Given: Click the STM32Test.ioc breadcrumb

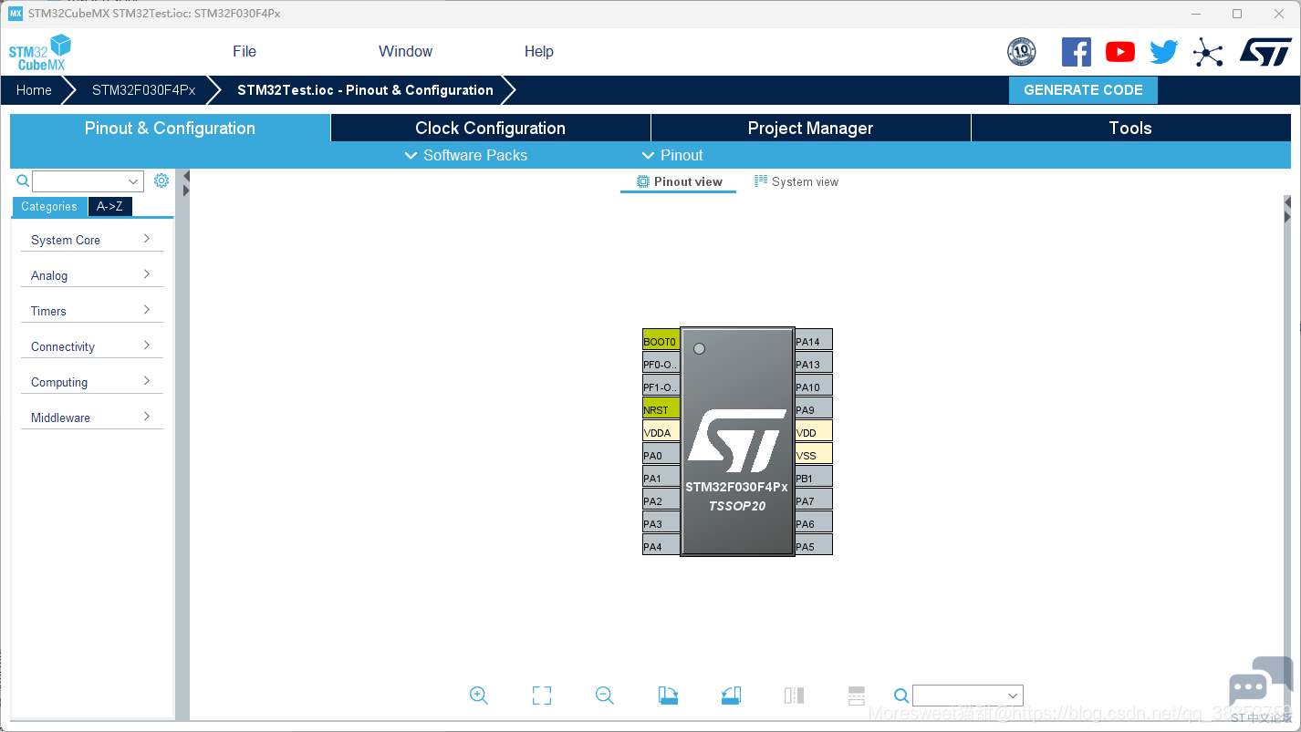Looking at the screenshot, I should 365,90.
